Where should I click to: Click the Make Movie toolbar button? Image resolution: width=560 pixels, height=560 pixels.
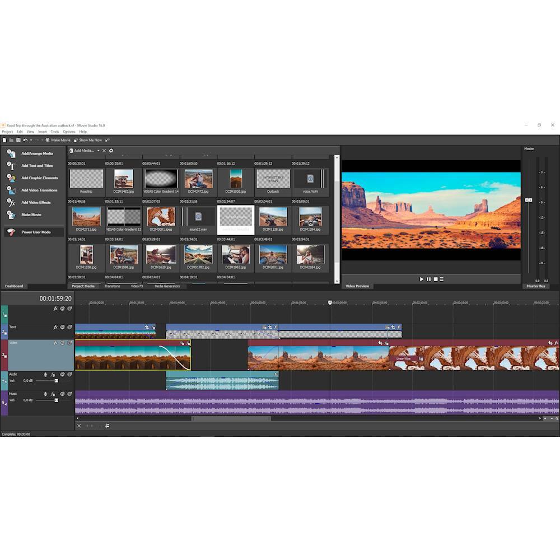(58, 140)
